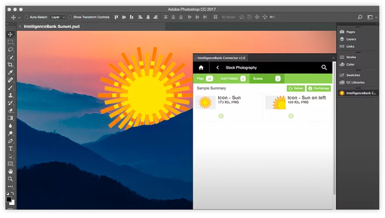Viewport: 385px width, 218px height.
Task: Align bottom edges in options bar
Action: (x=132, y=17)
